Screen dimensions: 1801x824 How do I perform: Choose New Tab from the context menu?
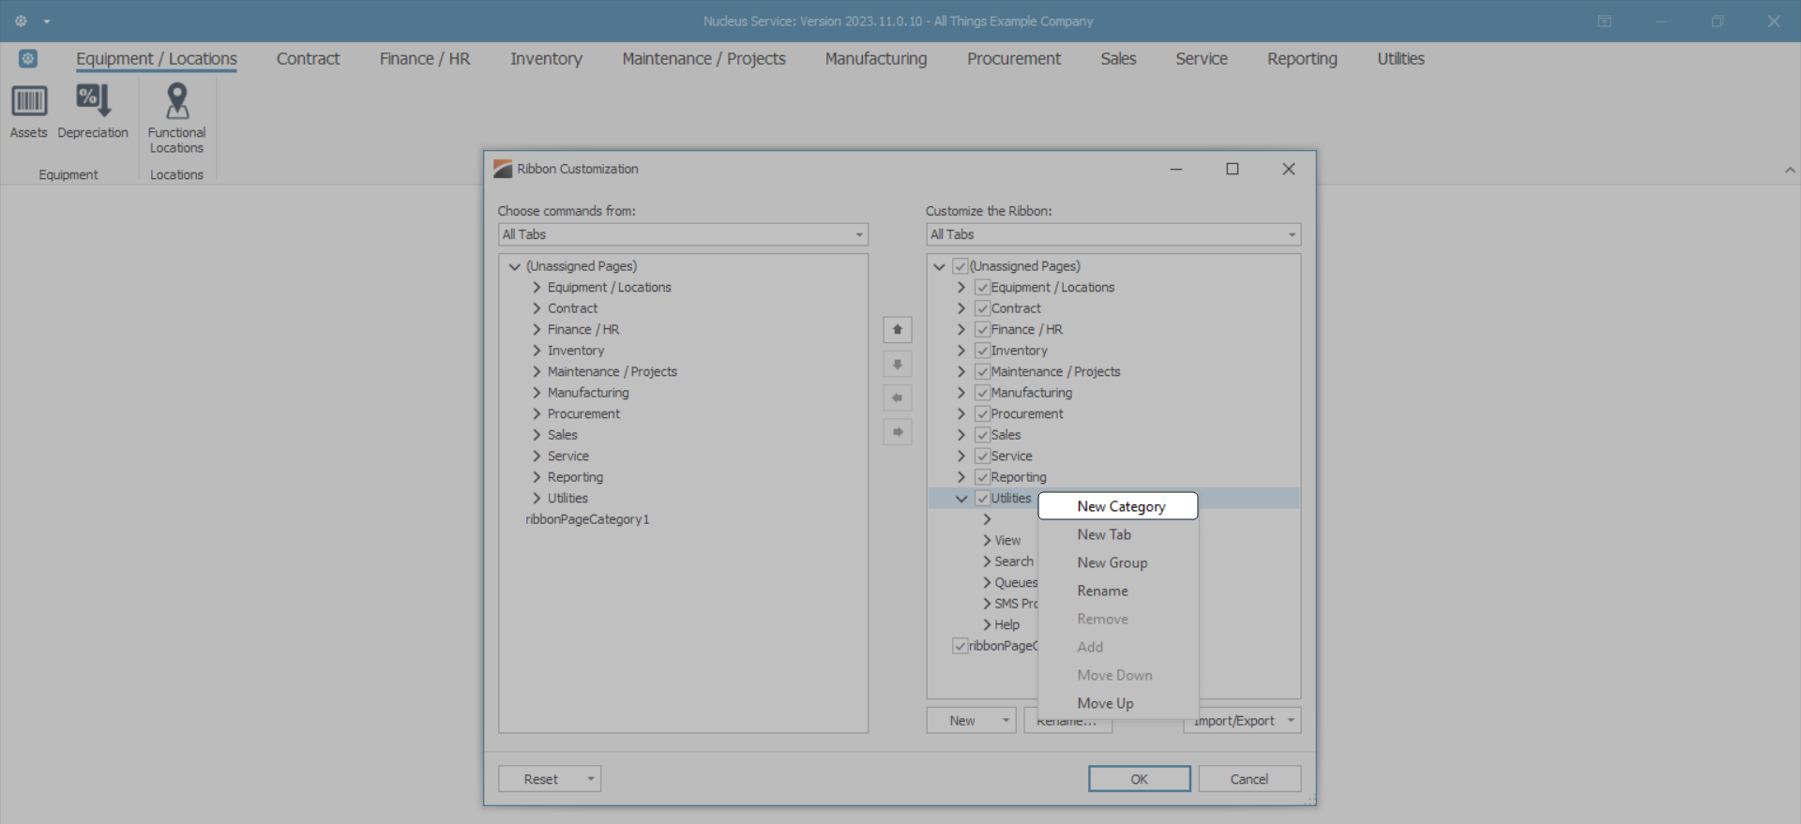click(x=1118, y=534)
